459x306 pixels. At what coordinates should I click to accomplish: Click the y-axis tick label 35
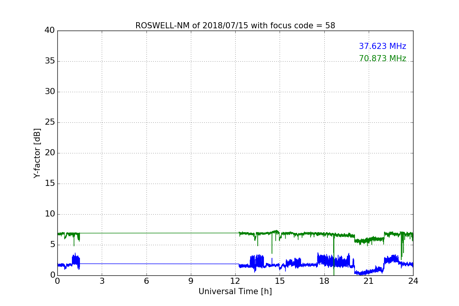pyautogui.click(x=50, y=61)
